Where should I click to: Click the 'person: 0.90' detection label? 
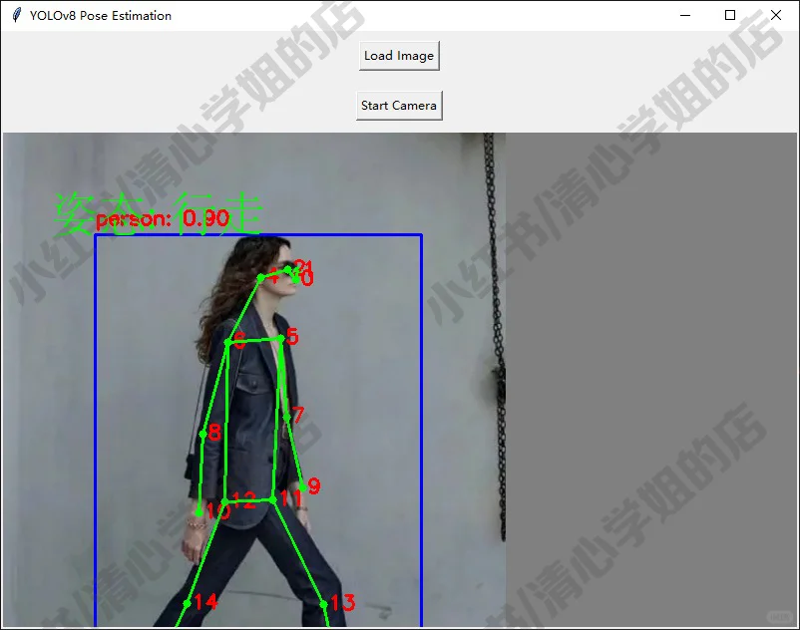(x=163, y=219)
